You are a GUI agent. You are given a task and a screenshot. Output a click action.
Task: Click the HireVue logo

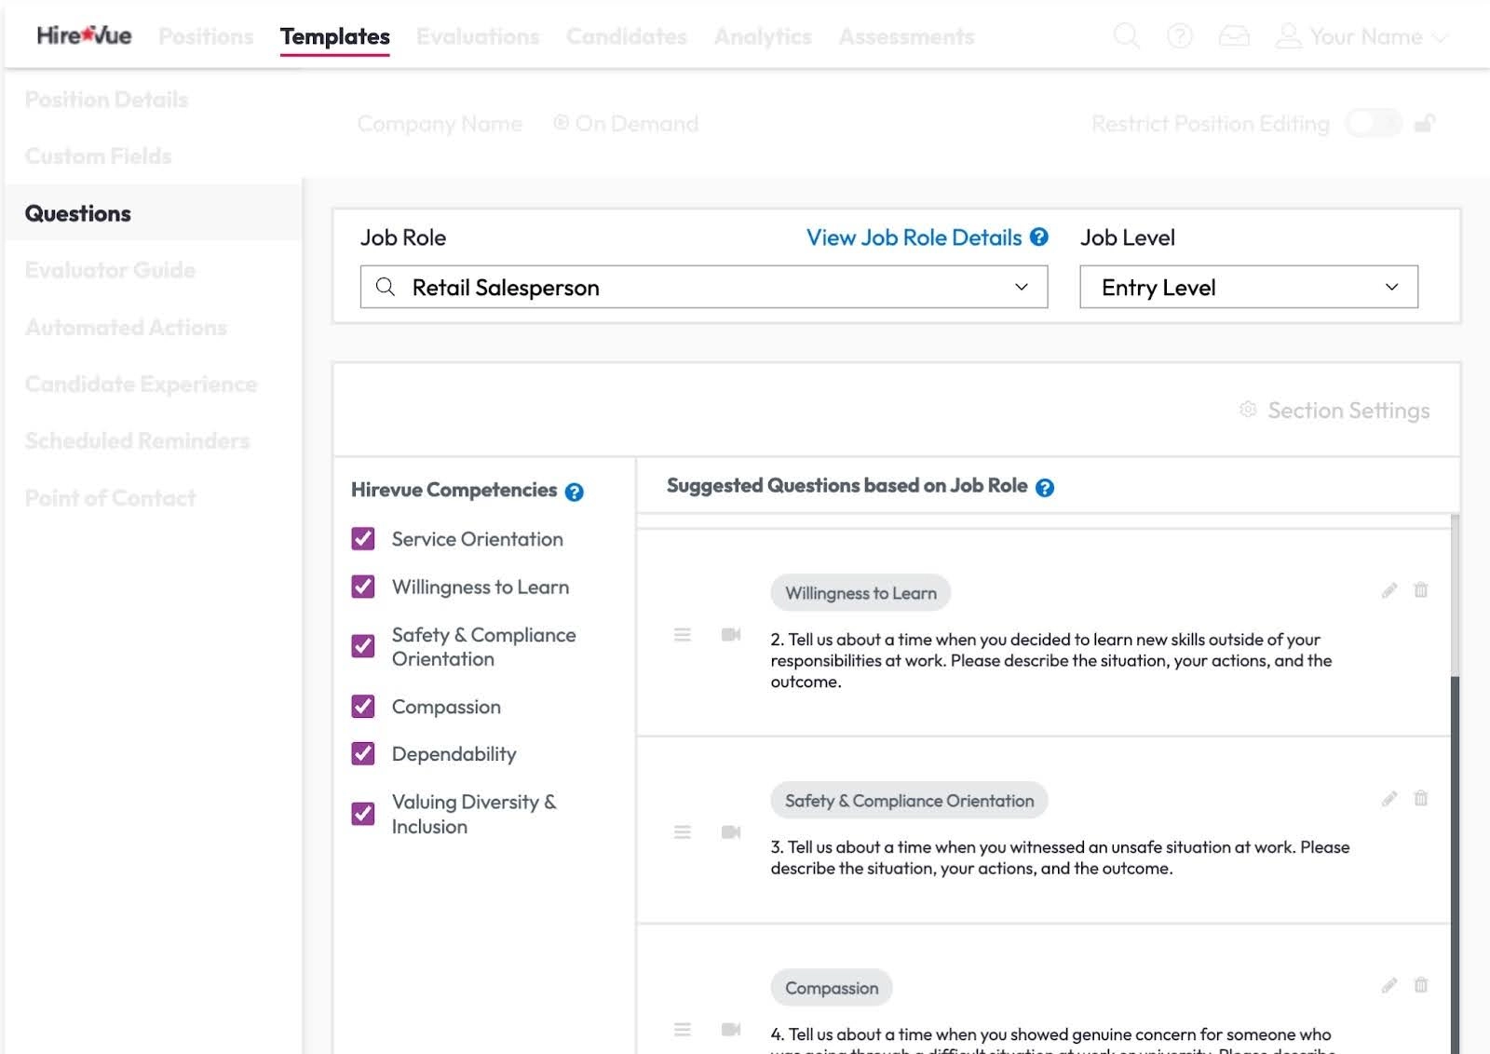pos(84,35)
